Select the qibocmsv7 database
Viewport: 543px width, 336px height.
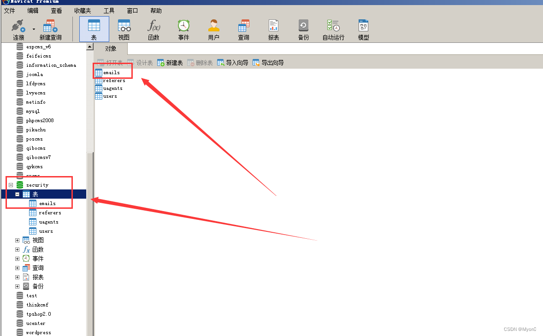point(34,157)
